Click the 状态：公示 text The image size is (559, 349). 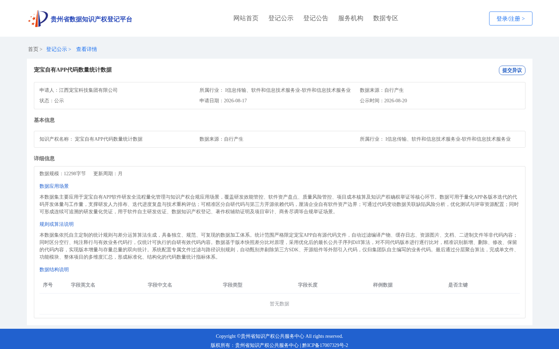pyautogui.click(x=52, y=101)
